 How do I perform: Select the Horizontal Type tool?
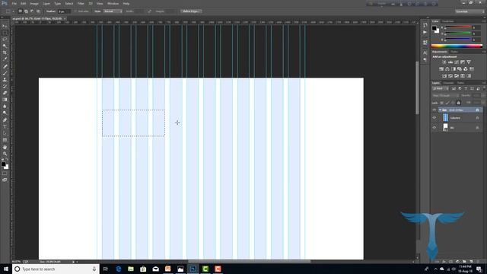[x=5, y=126]
